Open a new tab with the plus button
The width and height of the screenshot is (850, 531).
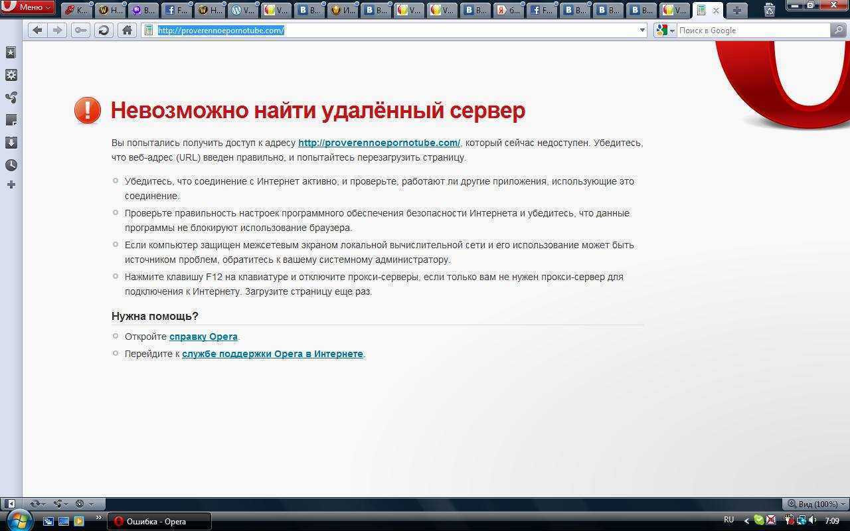736,10
